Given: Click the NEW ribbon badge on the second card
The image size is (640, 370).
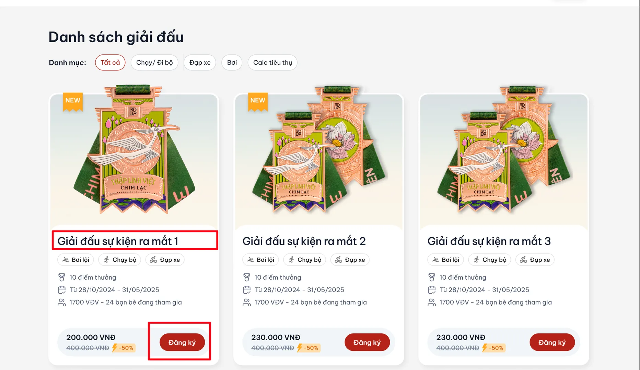Looking at the screenshot, I should click(x=258, y=101).
